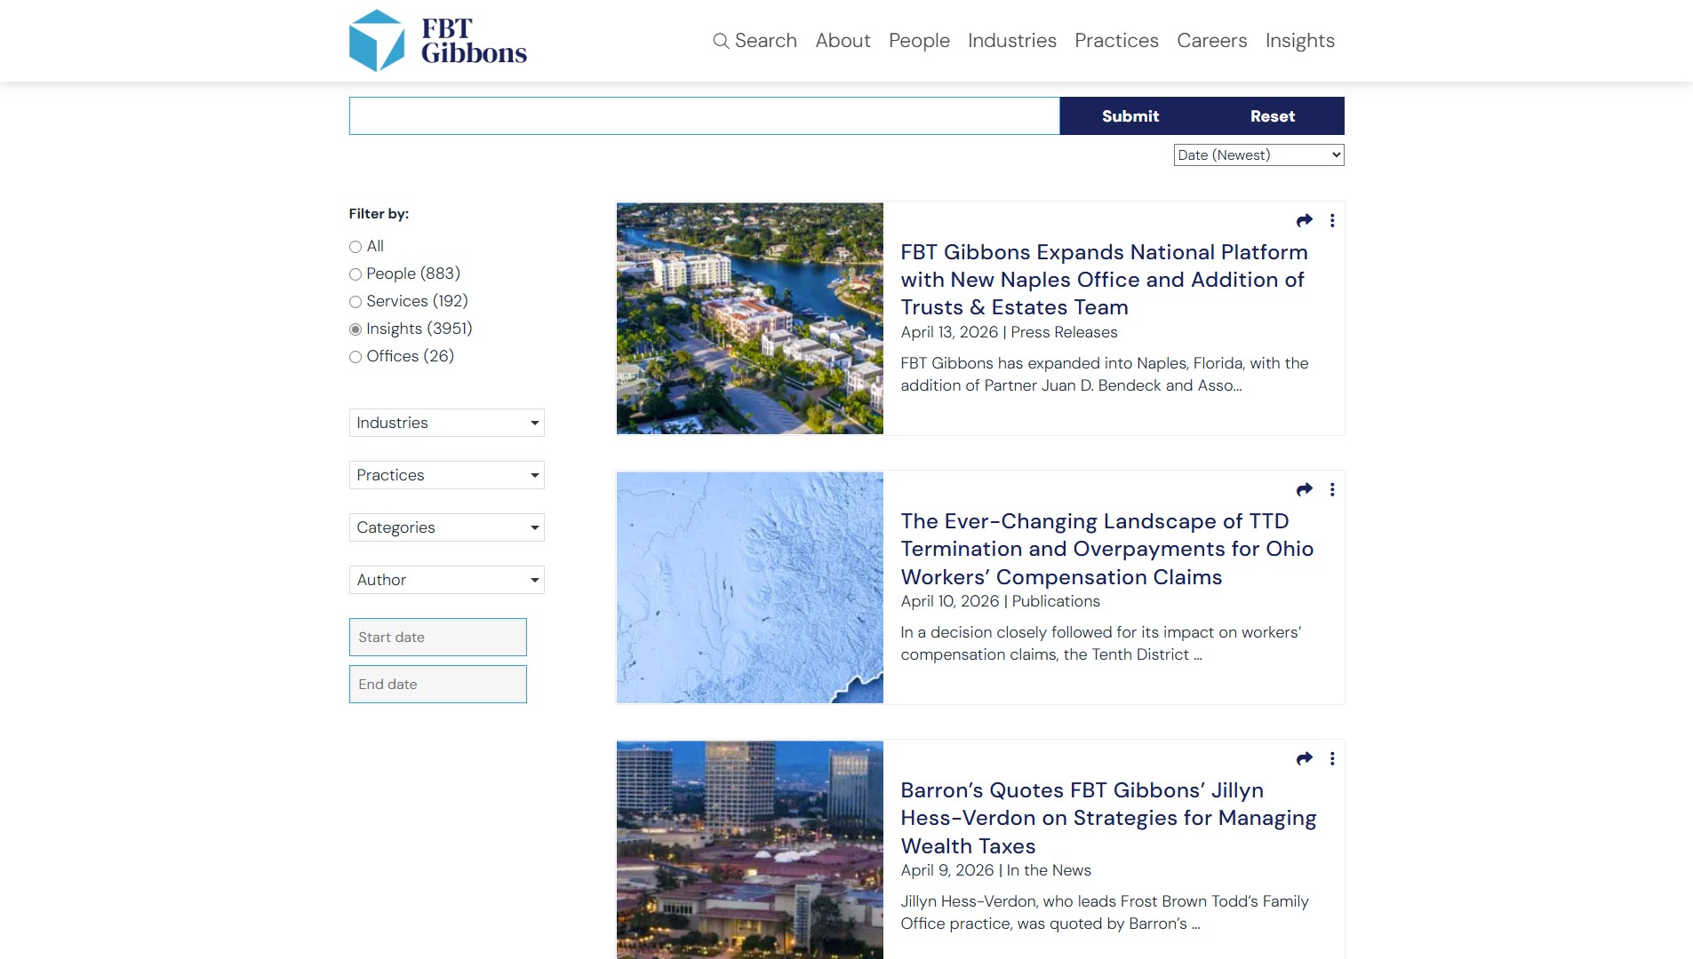Click the FBT Gibbons logo
This screenshot has height=959, width=1693.
[x=437, y=40]
